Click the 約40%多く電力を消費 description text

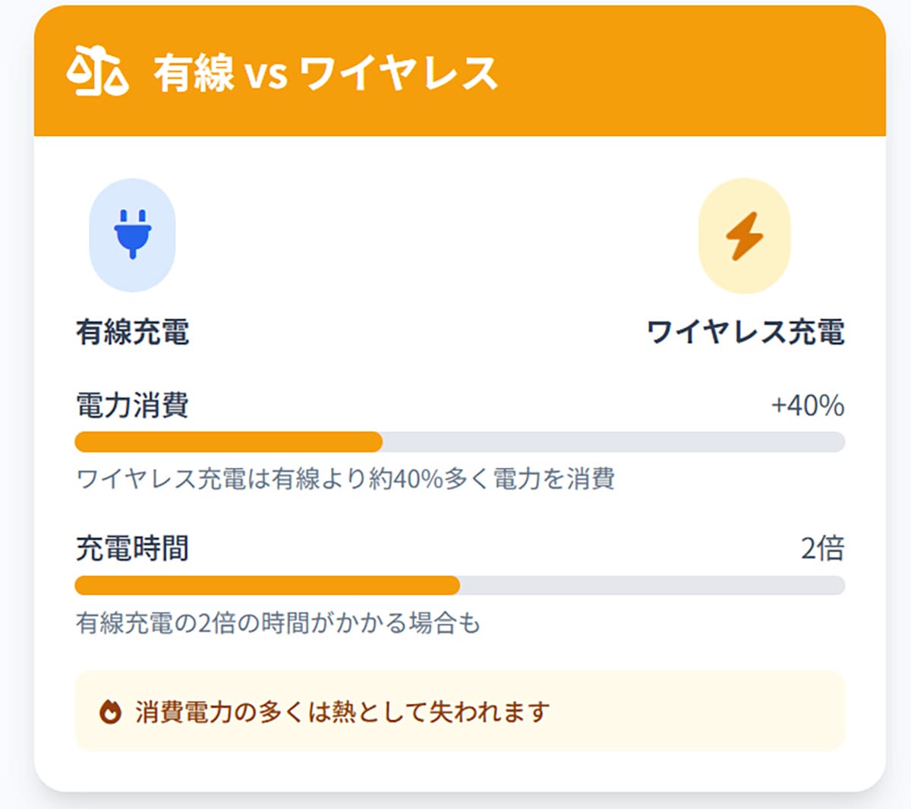[x=345, y=479]
